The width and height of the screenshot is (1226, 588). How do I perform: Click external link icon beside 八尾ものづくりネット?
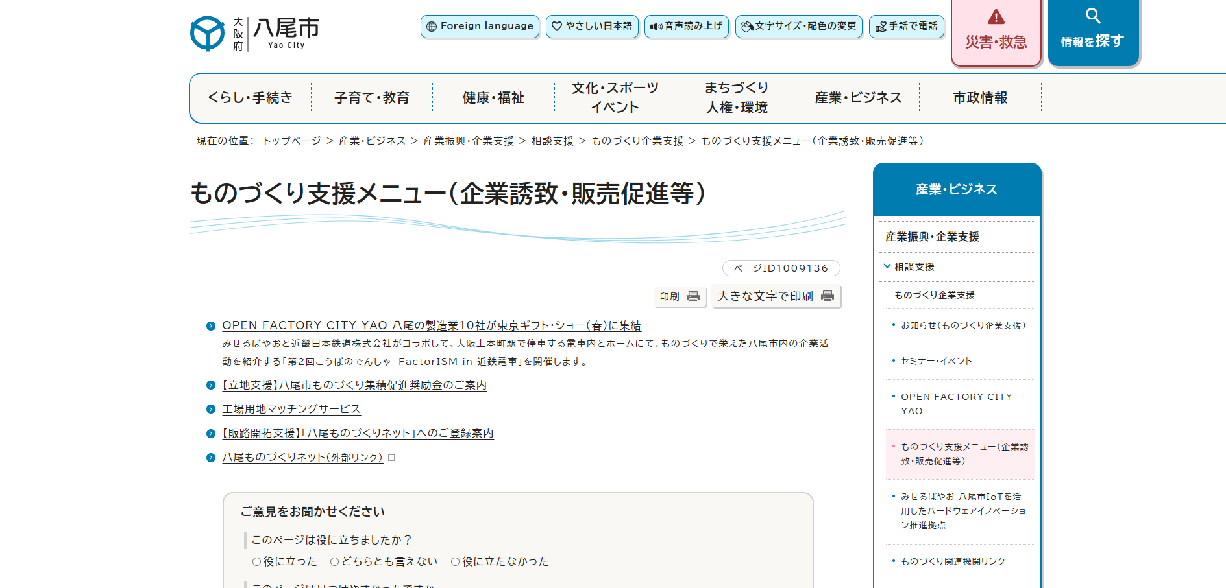tap(391, 458)
